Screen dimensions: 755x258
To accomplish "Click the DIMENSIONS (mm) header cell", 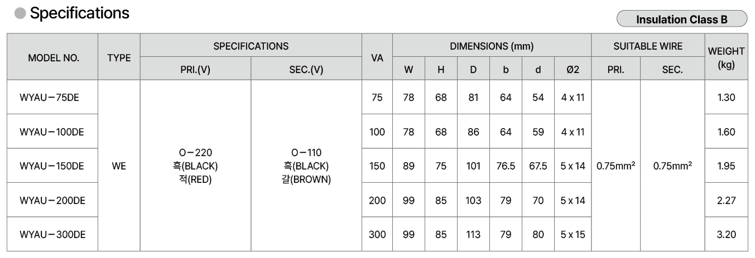I will click(x=491, y=46).
